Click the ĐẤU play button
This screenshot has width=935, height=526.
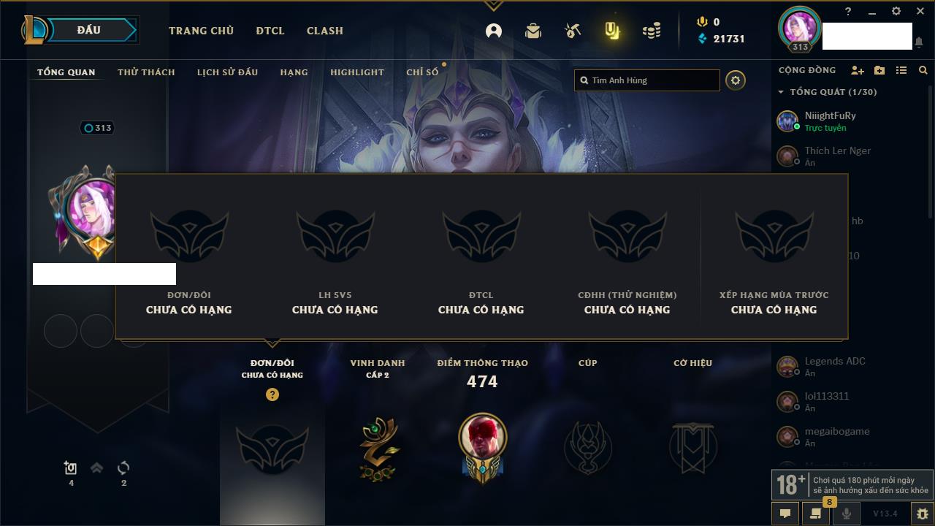point(88,30)
